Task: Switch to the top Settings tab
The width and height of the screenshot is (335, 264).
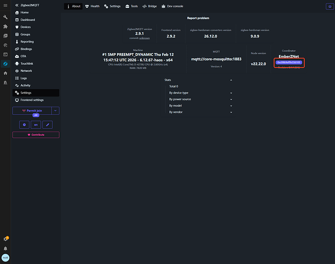Action: coord(112,6)
